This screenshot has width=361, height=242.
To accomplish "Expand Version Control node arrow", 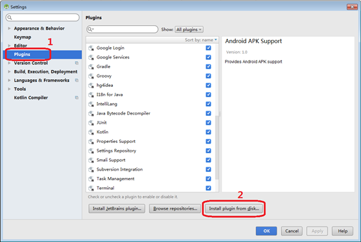I will pyautogui.click(x=9, y=63).
